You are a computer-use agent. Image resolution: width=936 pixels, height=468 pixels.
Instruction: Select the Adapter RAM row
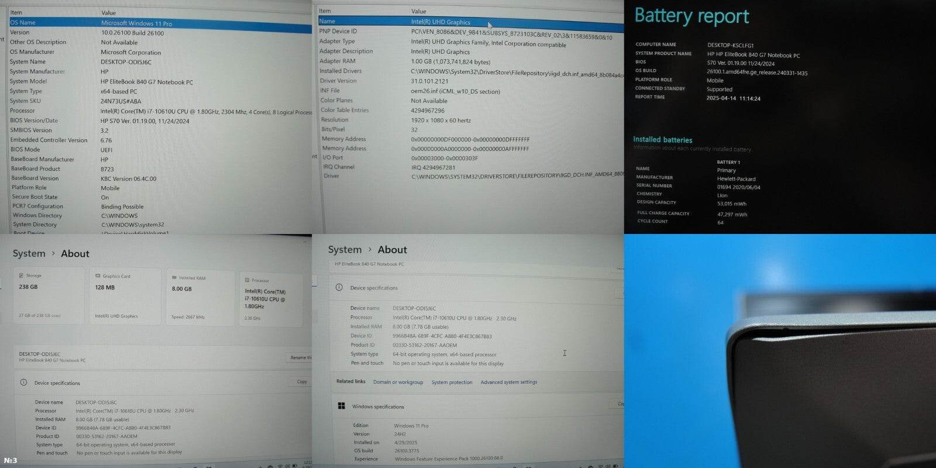pyautogui.click(x=468, y=61)
